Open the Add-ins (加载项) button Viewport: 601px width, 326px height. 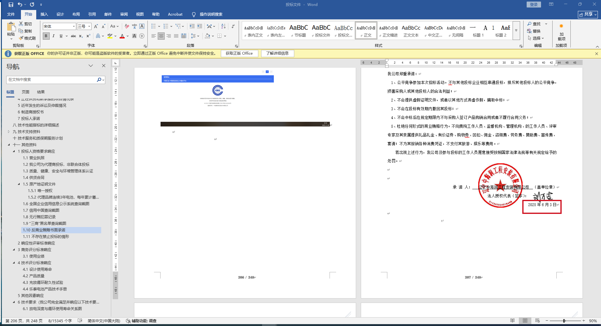[561, 32]
